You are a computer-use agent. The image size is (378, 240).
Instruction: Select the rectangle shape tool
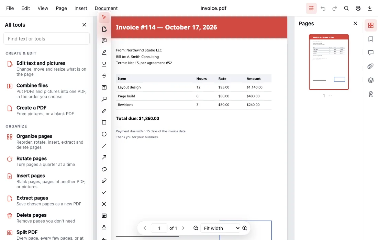tap(104, 122)
